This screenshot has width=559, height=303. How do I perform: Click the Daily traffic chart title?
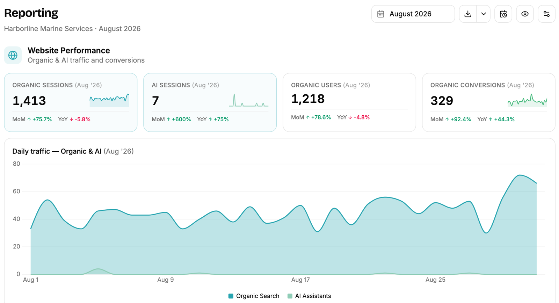(x=73, y=151)
